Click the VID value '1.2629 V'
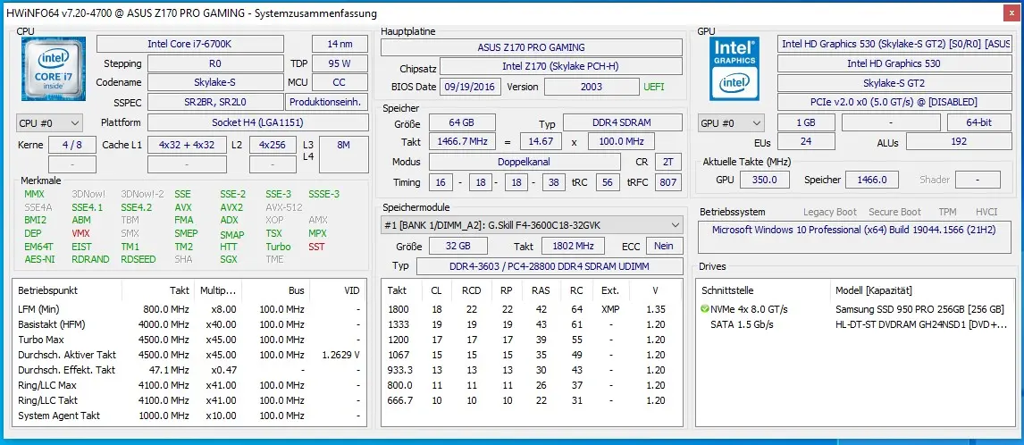The height and width of the screenshot is (445, 1024). point(341,355)
